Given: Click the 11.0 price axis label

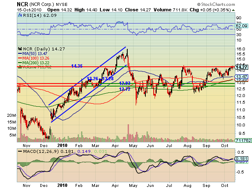Looking at the screenshot, I should click(x=241, y=110).
